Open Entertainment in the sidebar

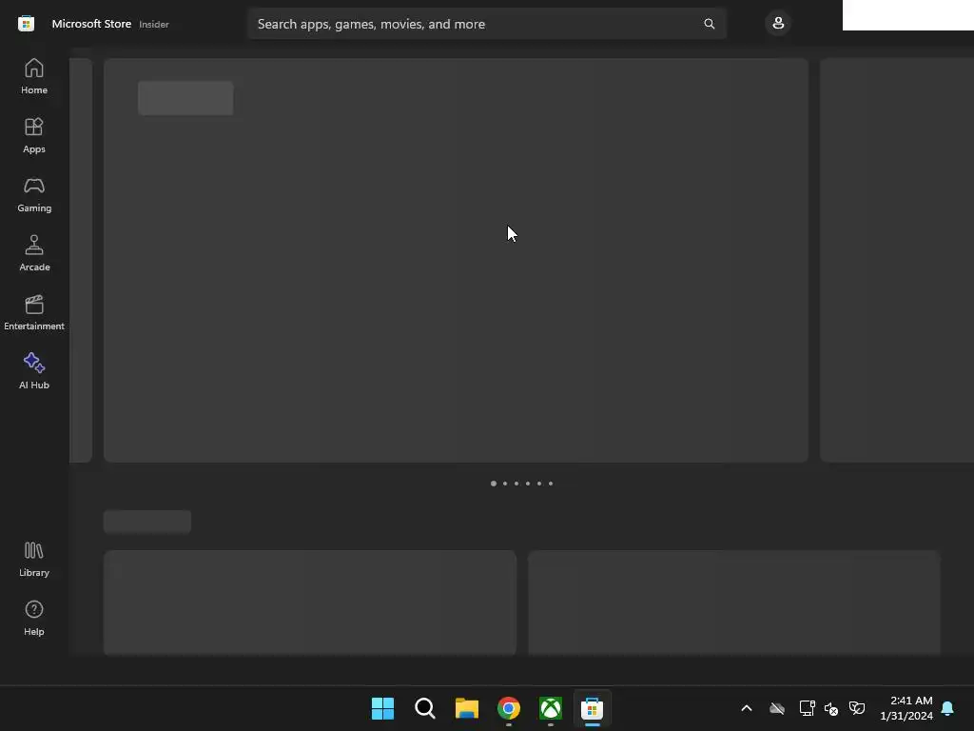click(x=34, y=312)
